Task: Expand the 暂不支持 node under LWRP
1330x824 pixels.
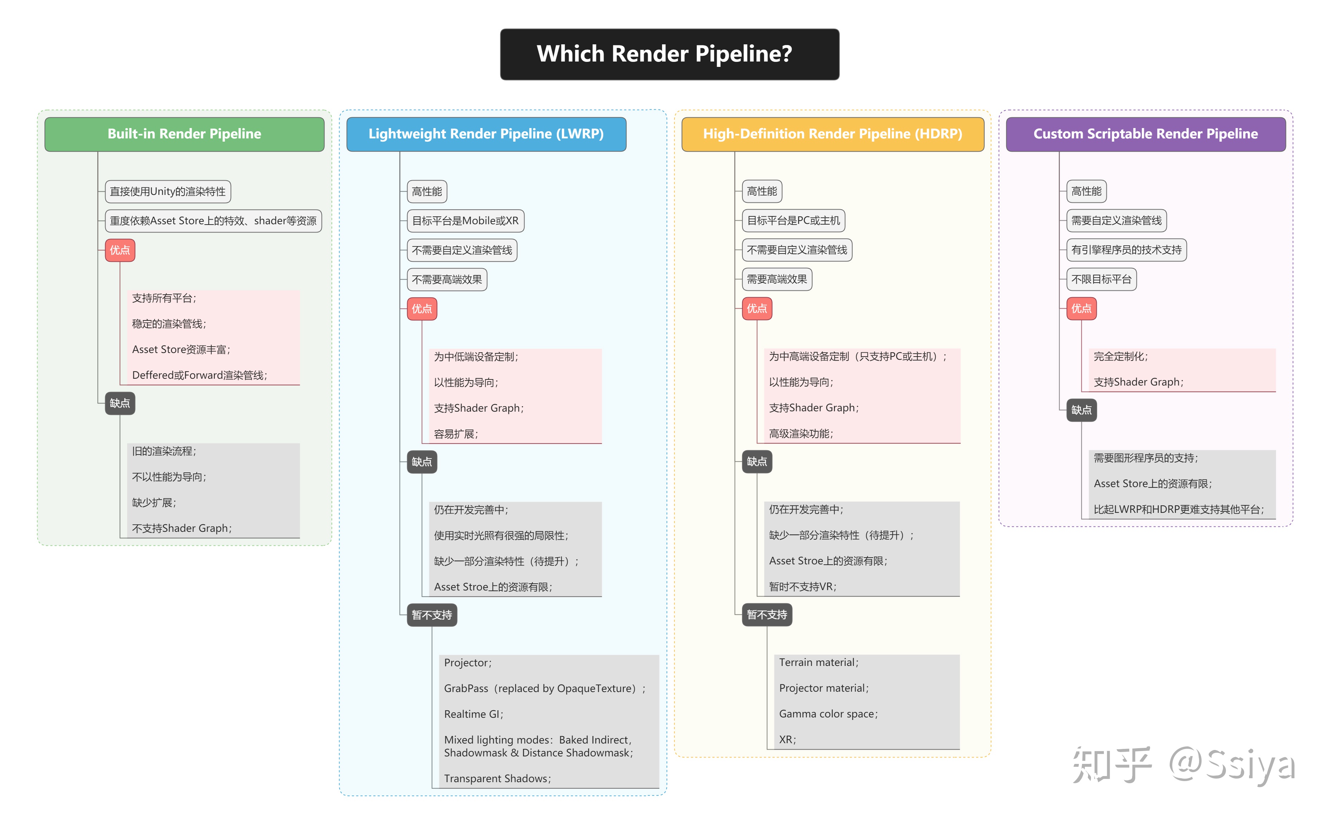Action: (431, 615)
